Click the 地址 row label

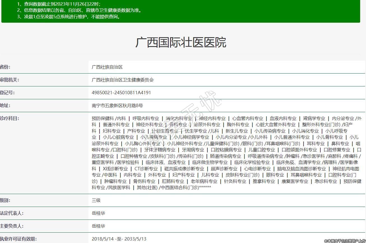(5, 106)
